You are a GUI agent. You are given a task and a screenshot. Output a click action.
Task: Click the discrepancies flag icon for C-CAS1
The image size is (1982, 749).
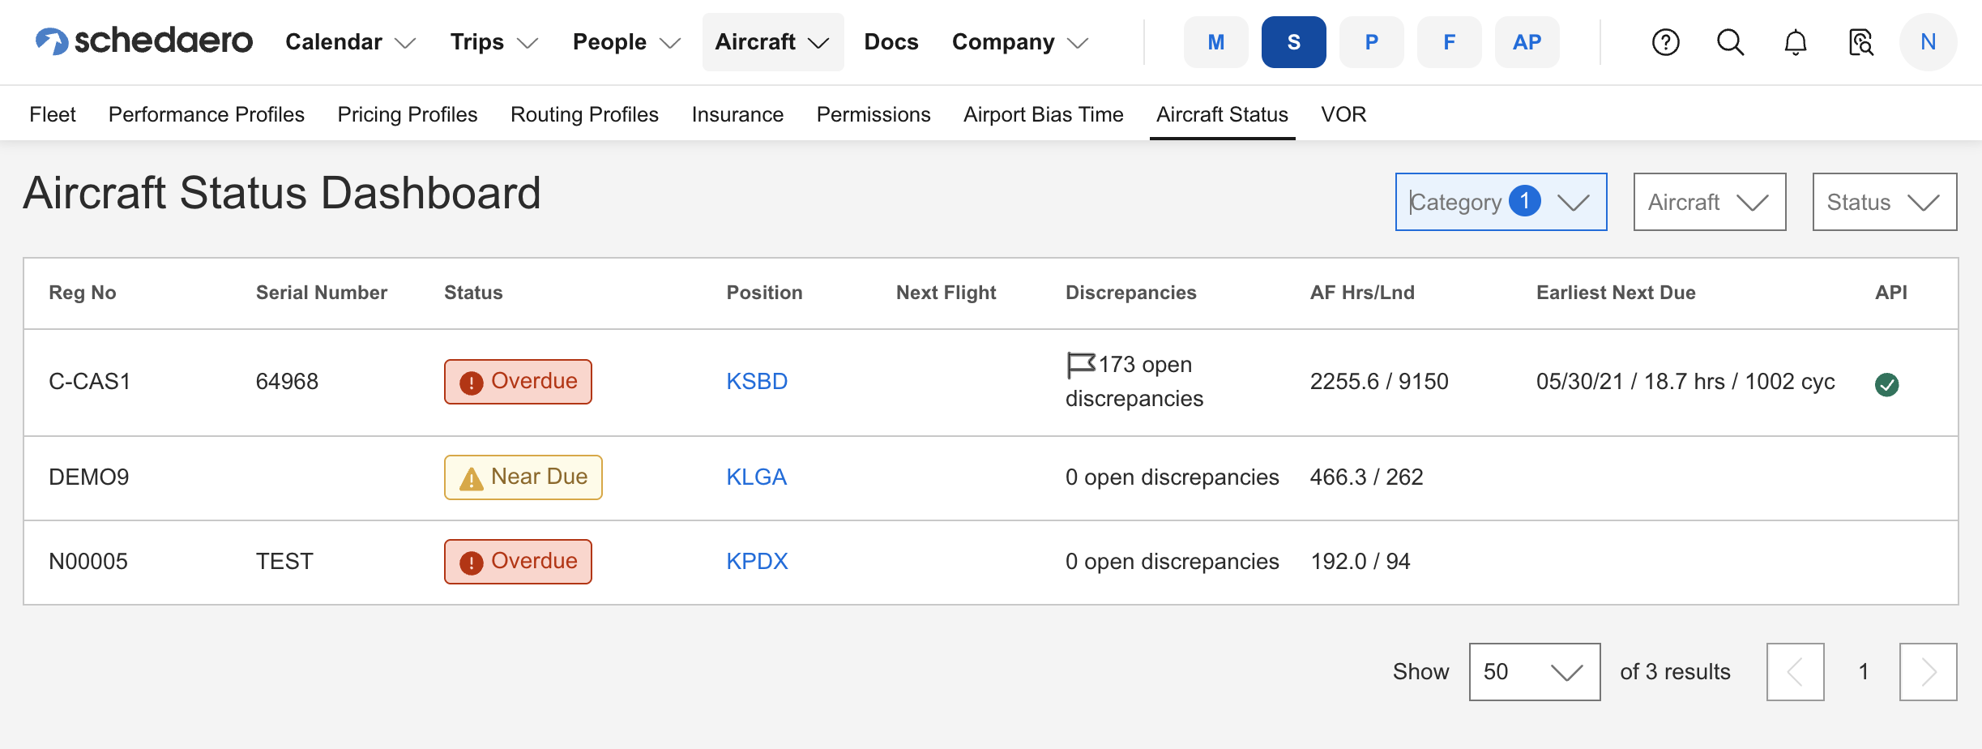pos(1080,365)
